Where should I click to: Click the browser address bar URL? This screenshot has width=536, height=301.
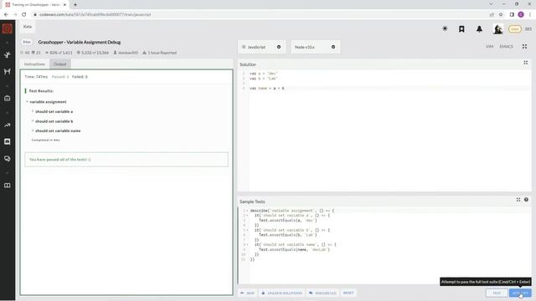click(x=95, y=15)
